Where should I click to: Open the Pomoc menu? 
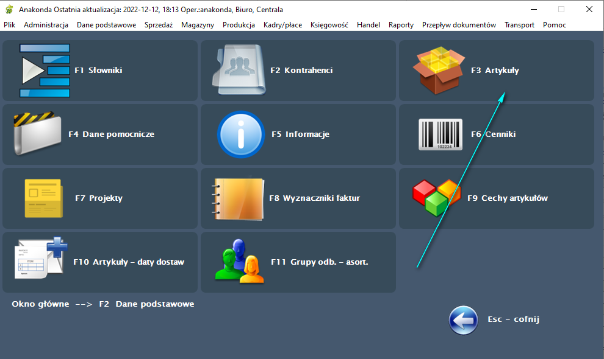555,25
